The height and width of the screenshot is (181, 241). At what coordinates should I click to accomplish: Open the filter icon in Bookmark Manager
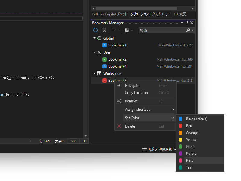point(113,30)
